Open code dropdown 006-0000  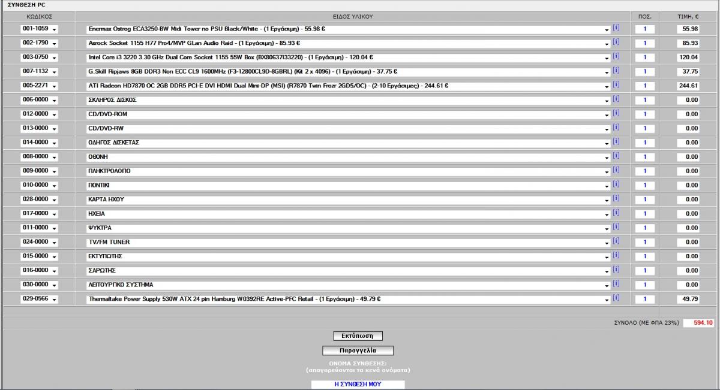coord(38,100)
